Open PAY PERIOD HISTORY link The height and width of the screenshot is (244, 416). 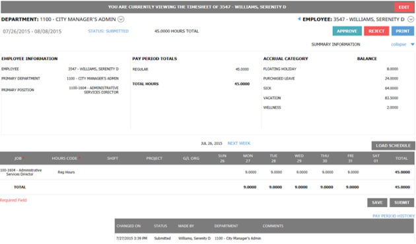[x=394, y=216]
